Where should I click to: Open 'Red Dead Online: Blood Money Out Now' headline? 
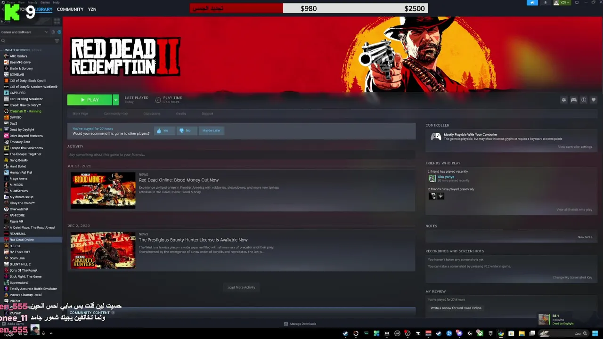pyautogui.click(x=179, y=180)
